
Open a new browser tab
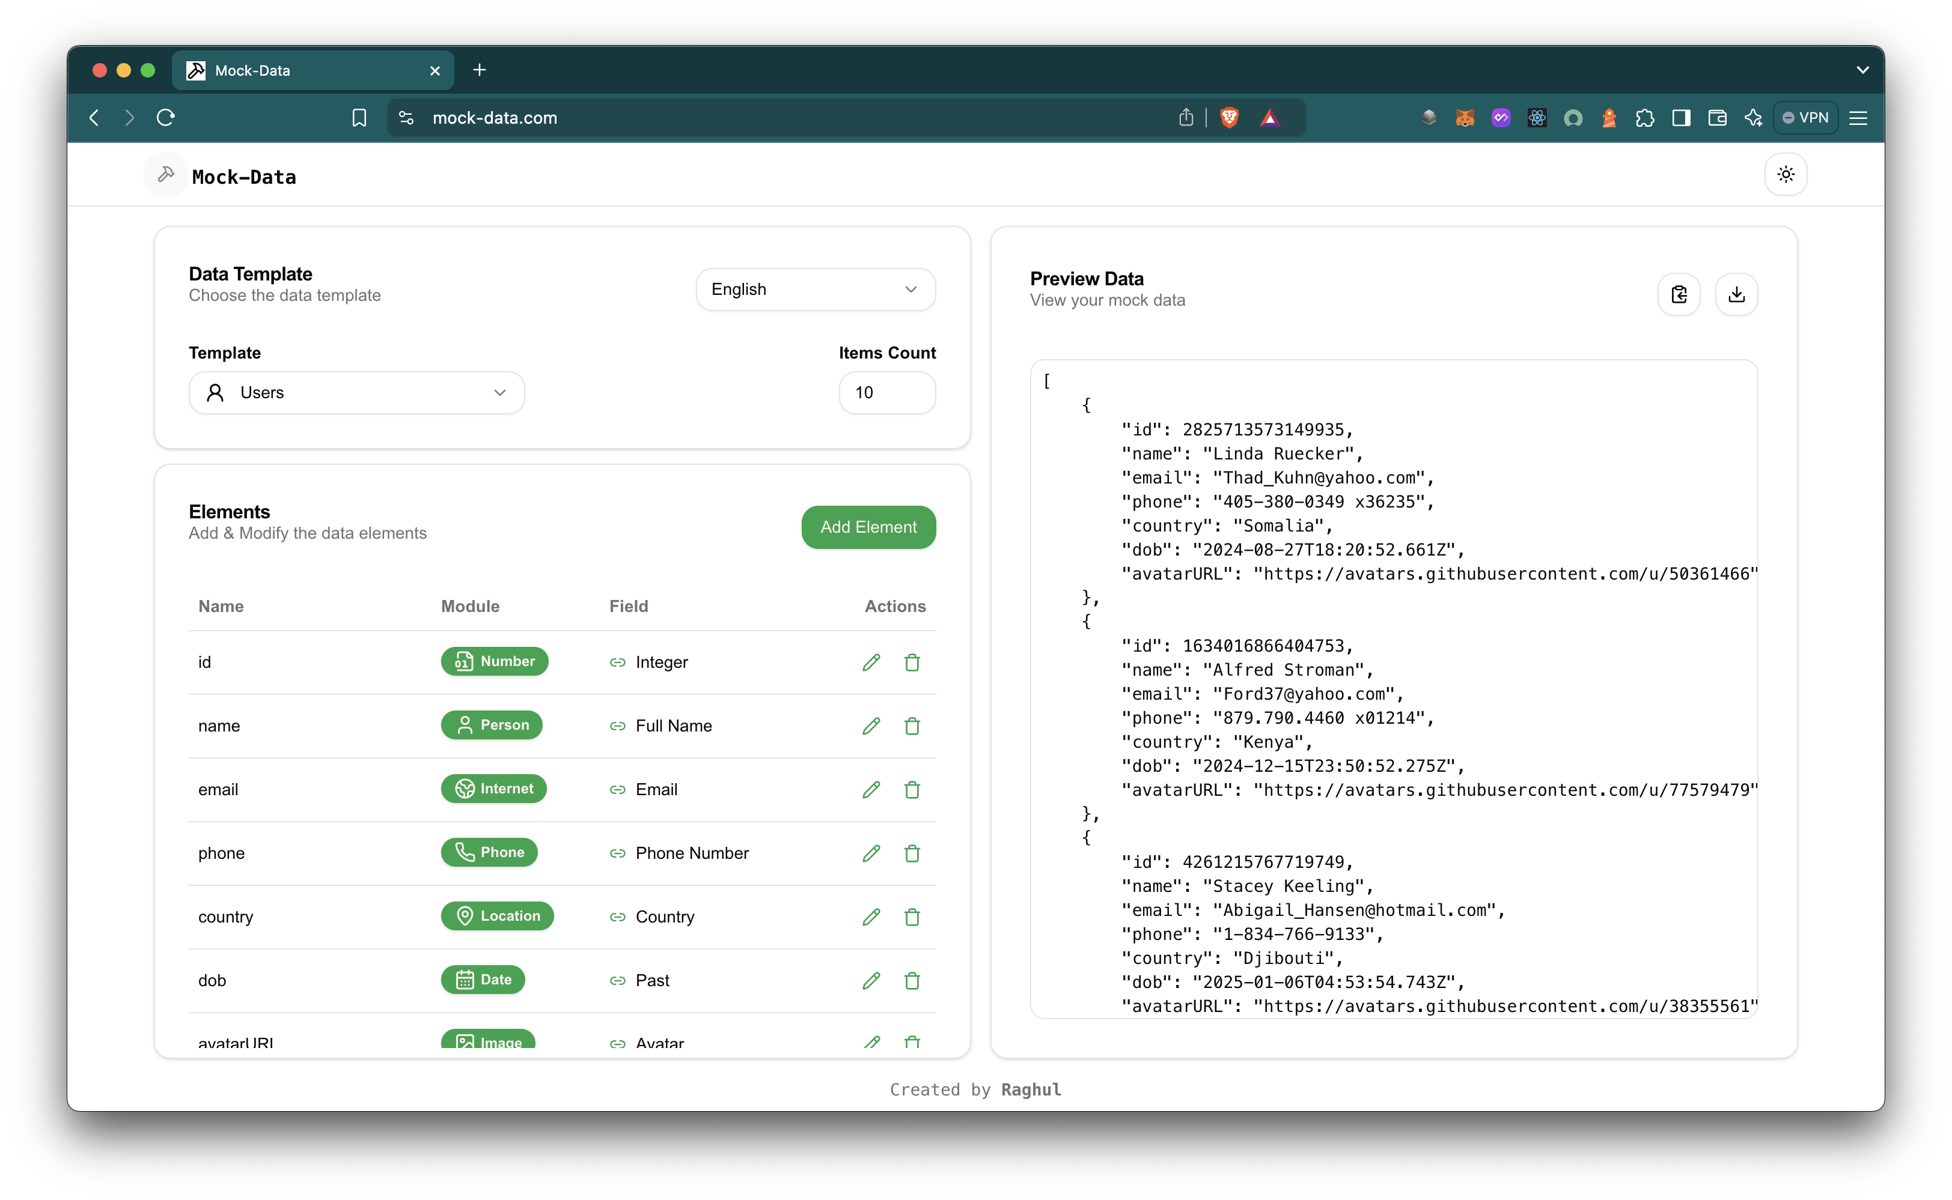479,70
